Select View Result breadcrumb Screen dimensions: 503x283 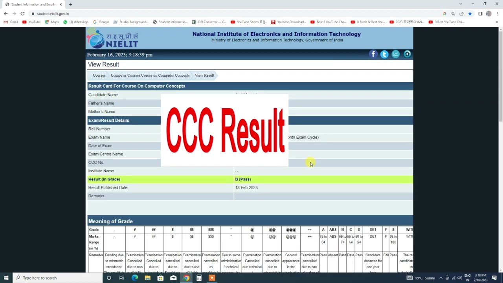[x=204, y=75]
